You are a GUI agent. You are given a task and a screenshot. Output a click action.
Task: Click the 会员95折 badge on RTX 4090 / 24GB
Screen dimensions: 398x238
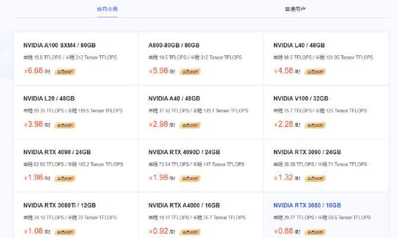[65, 178]
